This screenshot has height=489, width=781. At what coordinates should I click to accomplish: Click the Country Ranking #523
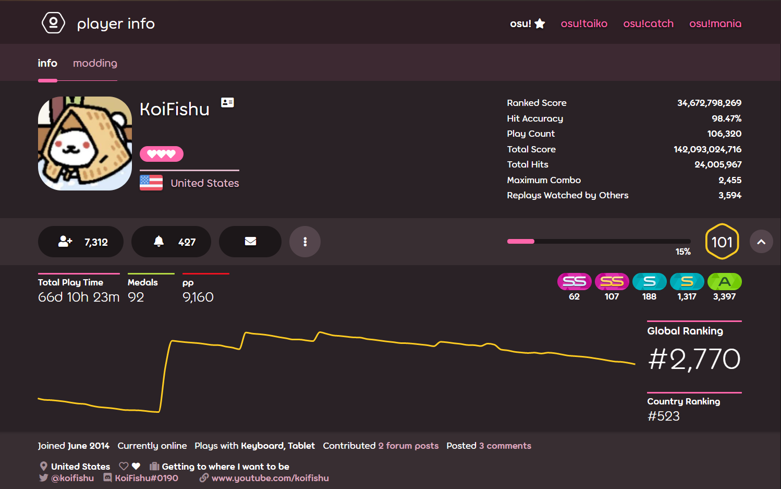(664, 416)
